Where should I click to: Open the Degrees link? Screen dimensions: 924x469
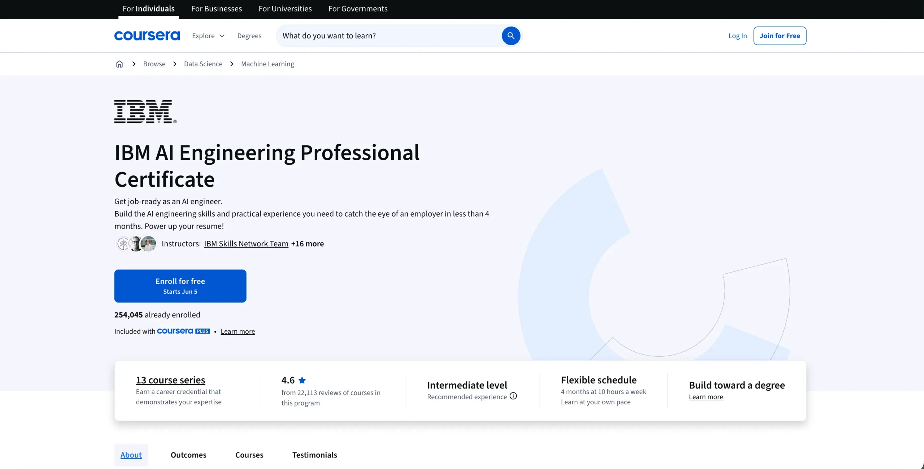(249, 36)
